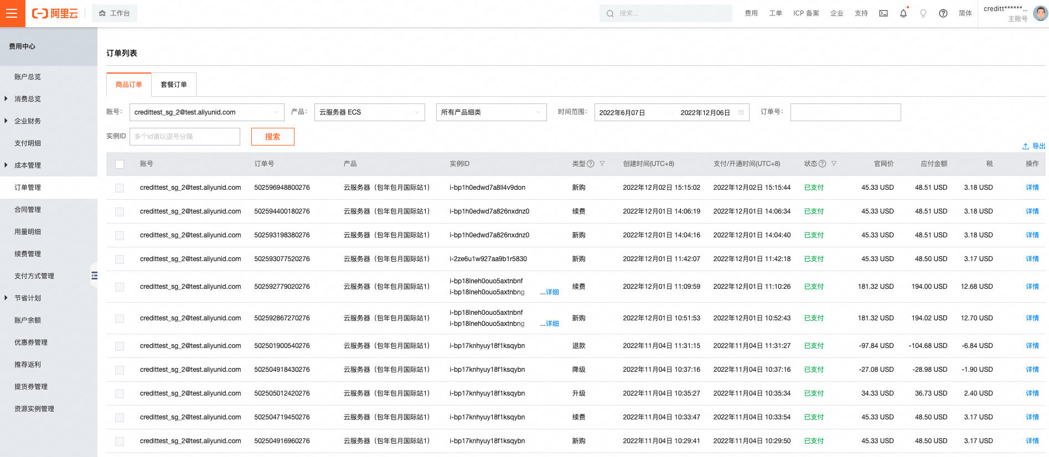1049x457 pixels.
Task: Check the box for order 502501900540276
Action: coord(120,346)
